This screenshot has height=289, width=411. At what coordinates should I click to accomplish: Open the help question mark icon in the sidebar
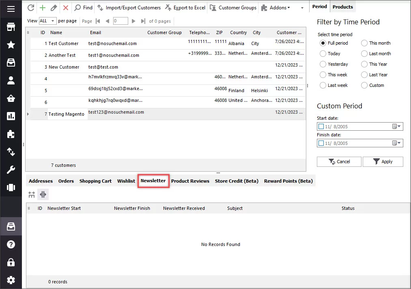[11, 244]
